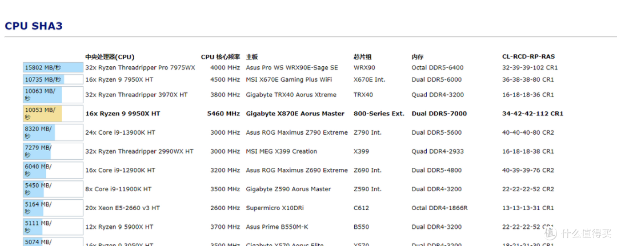This screenshot has height=246, width=617.
Task: Click the 中央处理器(CPU) column header
Action: [110, 57]
